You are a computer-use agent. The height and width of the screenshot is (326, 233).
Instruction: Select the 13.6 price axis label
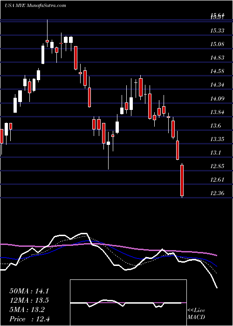tap(216, 126)
